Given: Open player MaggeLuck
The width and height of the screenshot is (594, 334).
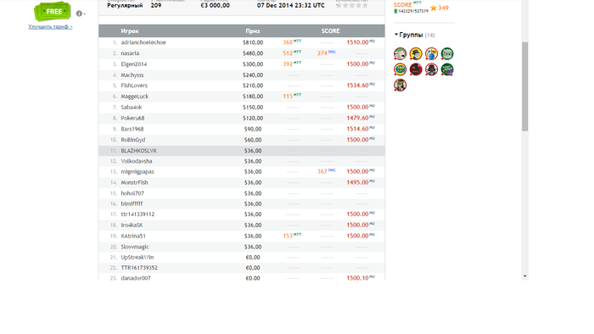Looking at the screenshot, I should (x=134, y=97).
